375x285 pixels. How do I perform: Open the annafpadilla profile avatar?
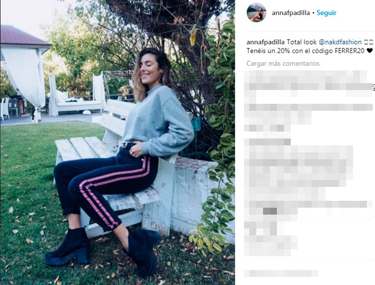256,13
